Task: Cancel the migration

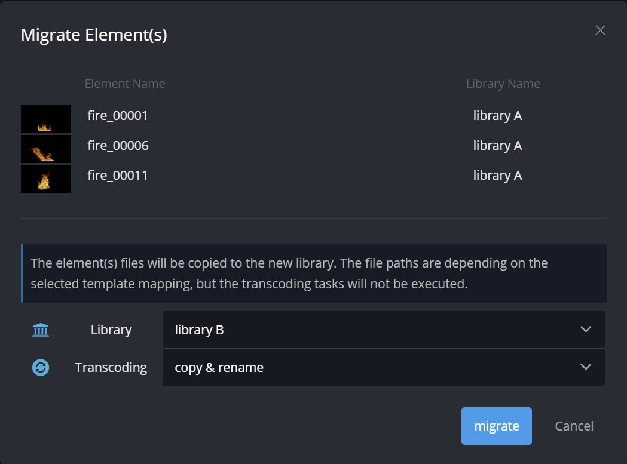Action: click(x=574, y=426)
